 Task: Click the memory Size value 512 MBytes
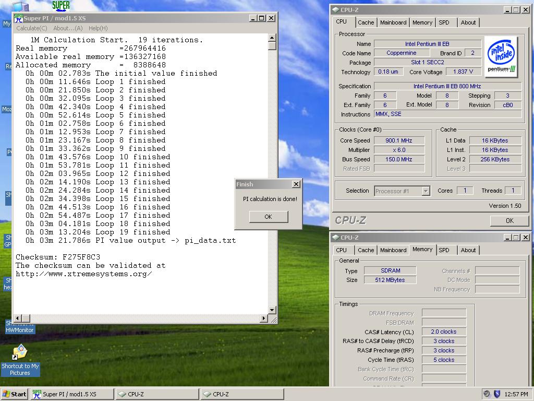pyautogui.click(x=390, y=280)
